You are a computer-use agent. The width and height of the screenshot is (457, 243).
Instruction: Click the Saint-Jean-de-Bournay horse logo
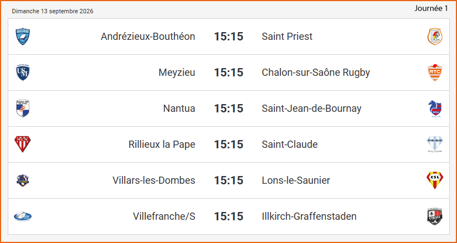click(435, 108)
